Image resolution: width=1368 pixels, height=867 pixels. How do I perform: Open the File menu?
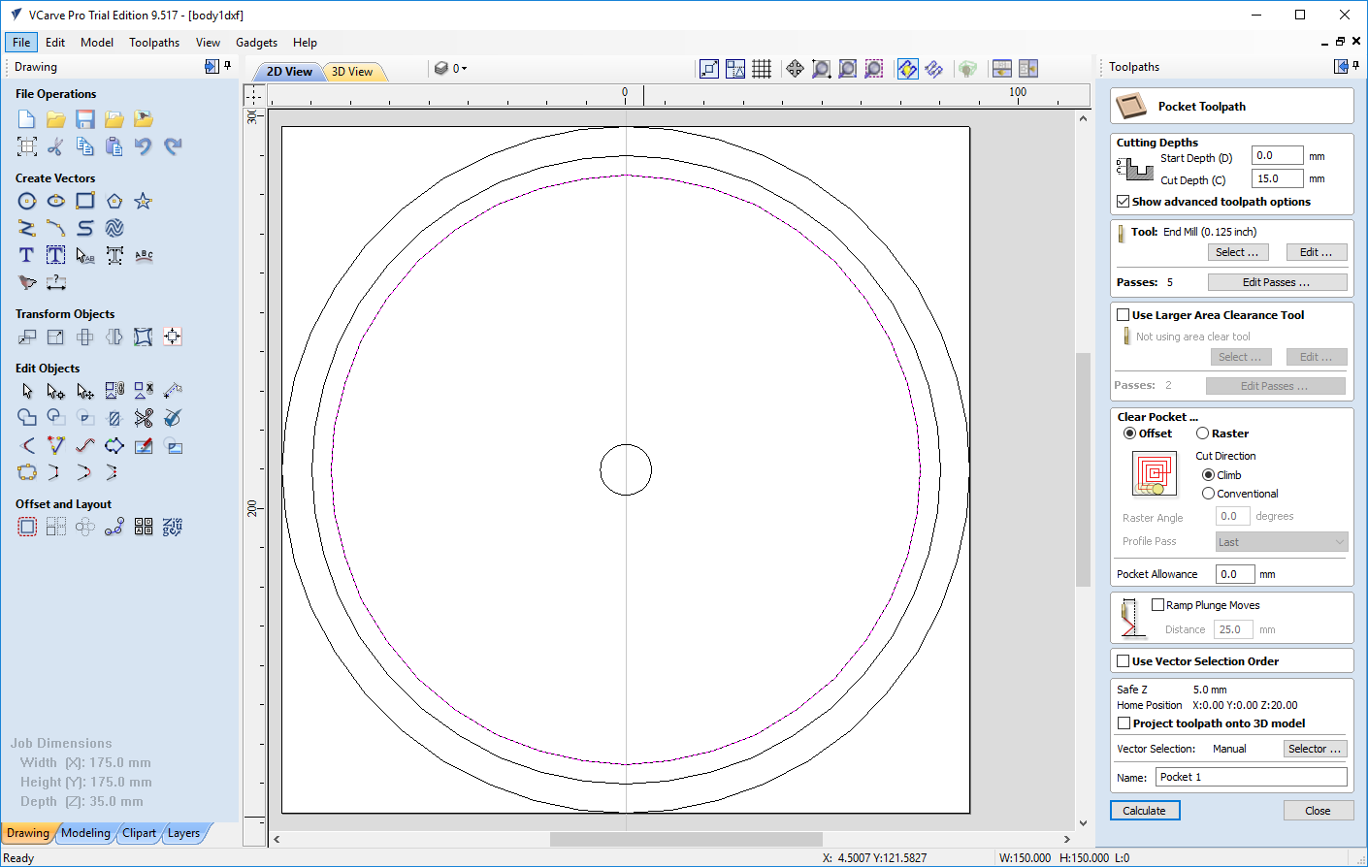pyautogui.click(x=21, y=43)
